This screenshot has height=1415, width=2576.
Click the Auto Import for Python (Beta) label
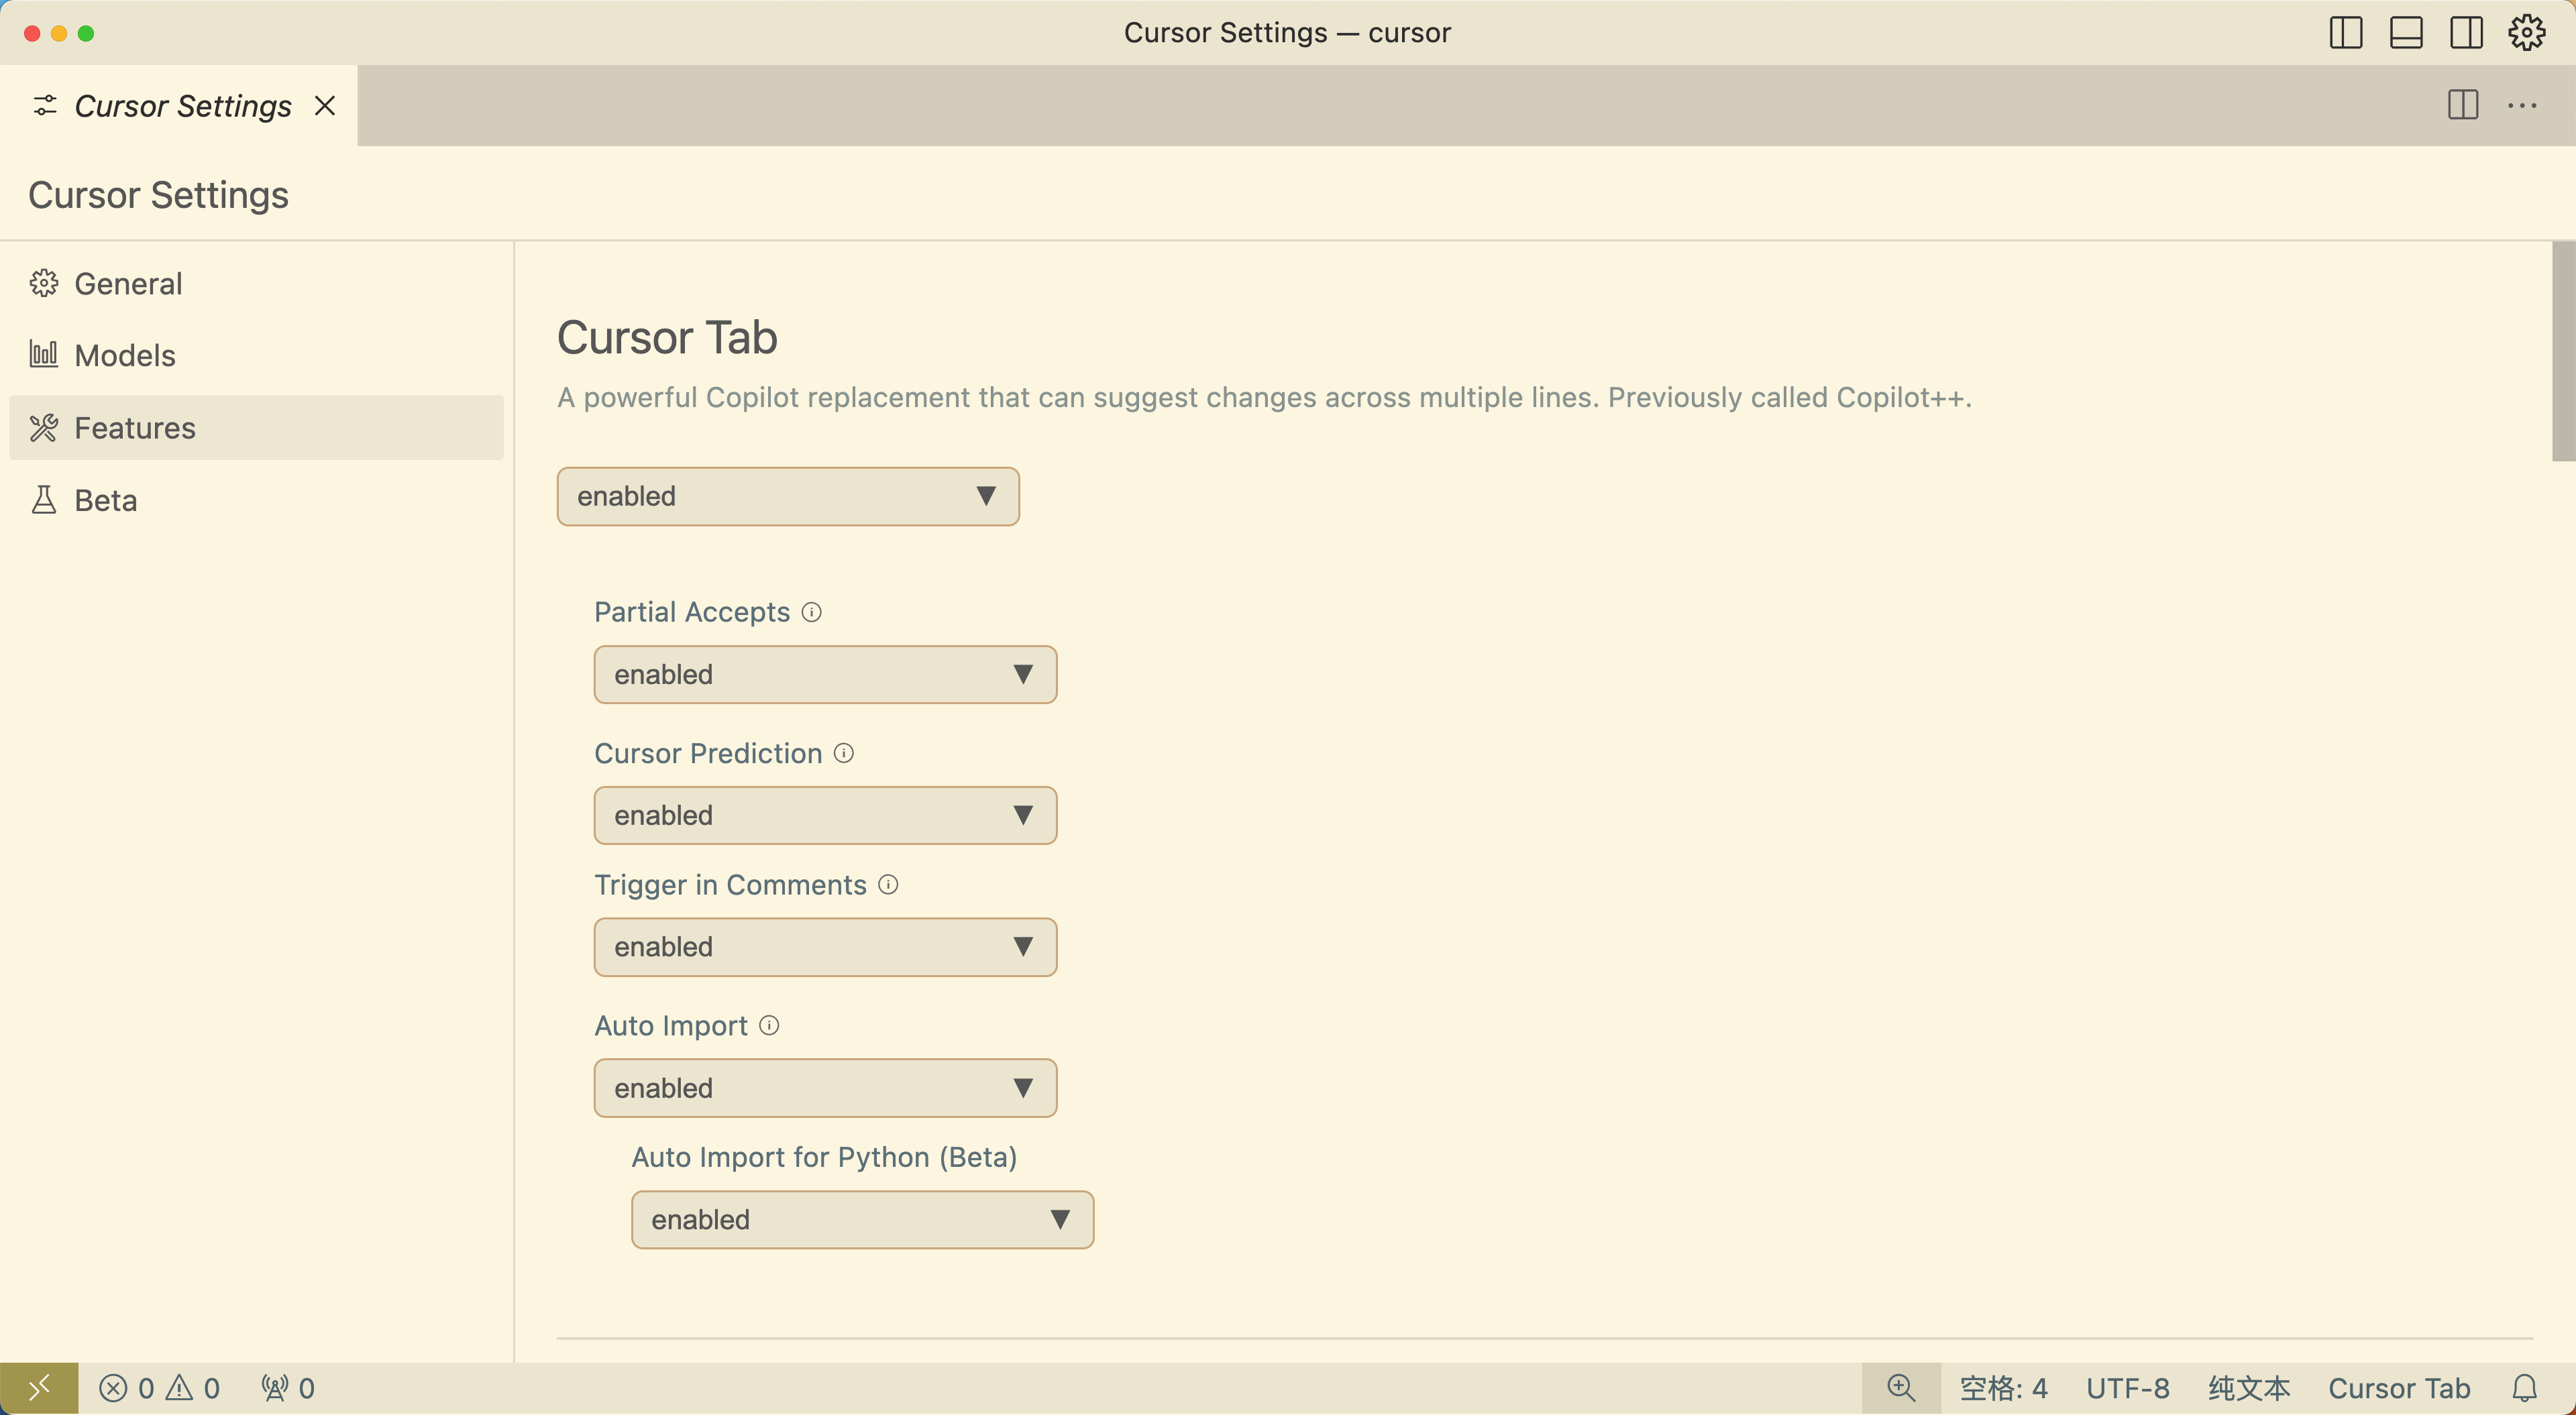pyautogui.click(x=824, y=1157)
